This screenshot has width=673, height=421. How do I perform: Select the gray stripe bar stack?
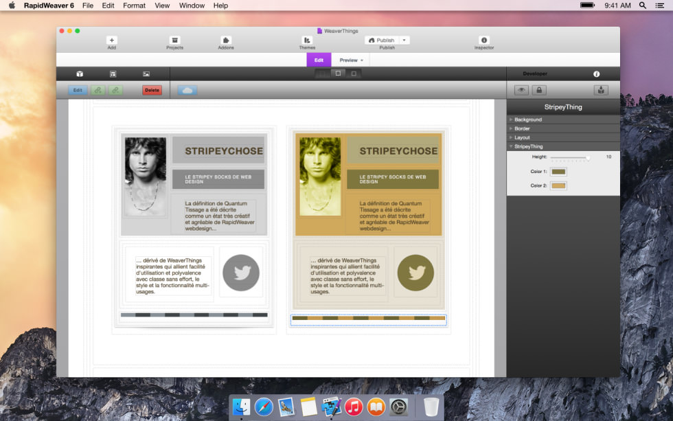click(x=194, y=315)
